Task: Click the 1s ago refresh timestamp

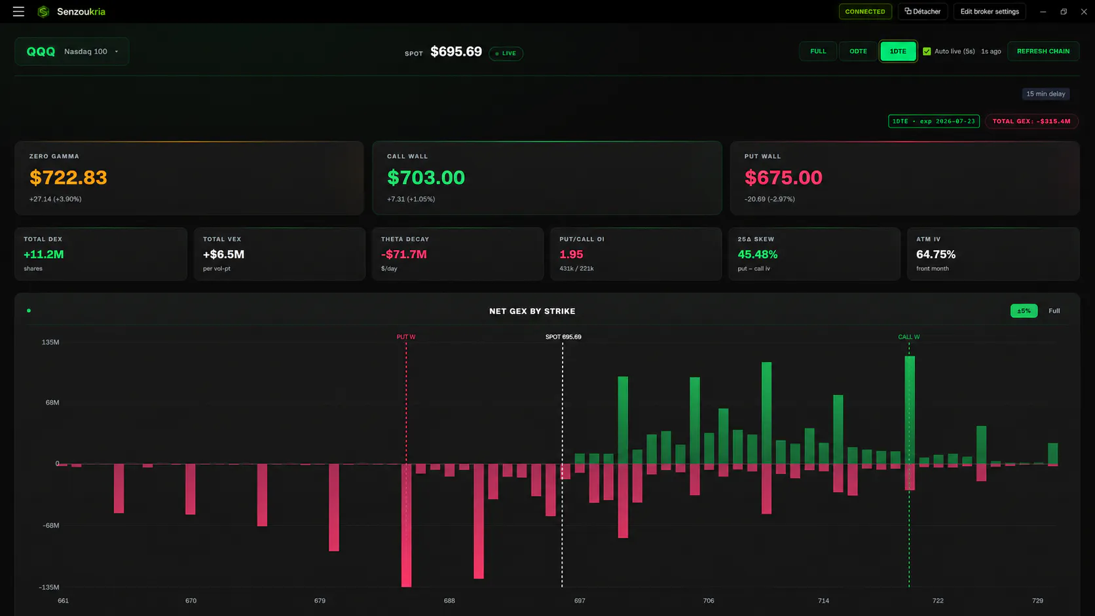Action: tap(991, 51)
